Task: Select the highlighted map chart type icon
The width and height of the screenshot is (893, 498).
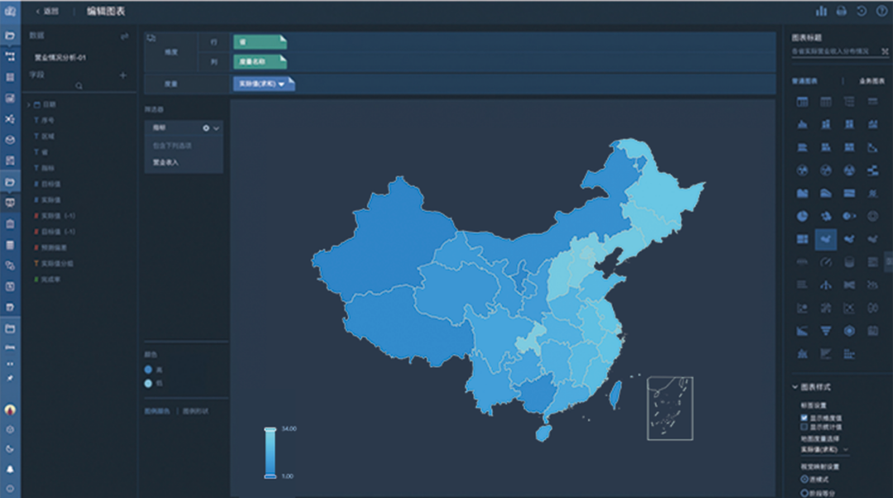Action: coord(825,239)
